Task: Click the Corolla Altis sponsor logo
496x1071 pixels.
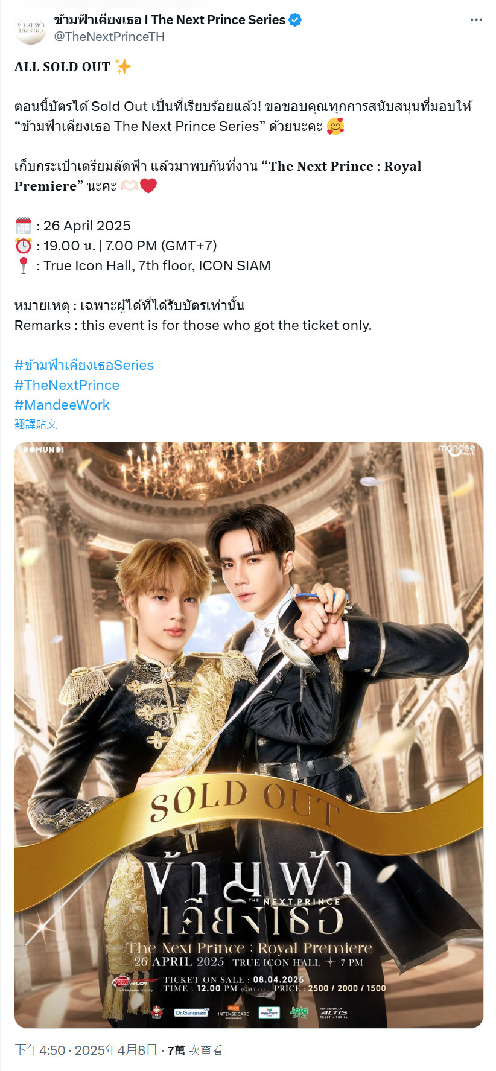Action: (x=333, y=1012)
